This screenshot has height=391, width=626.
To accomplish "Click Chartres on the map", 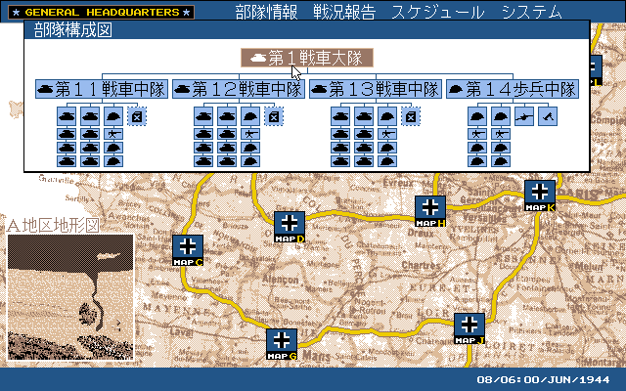I will coord(421,265).
